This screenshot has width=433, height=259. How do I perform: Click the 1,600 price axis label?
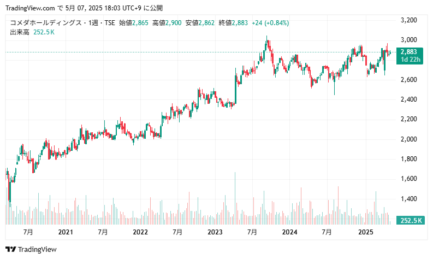pyautogui.click(x=408, y=179)
